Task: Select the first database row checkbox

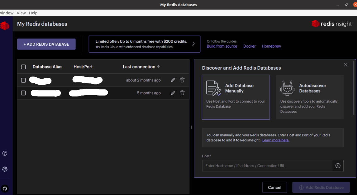Action: pos(23,80)
